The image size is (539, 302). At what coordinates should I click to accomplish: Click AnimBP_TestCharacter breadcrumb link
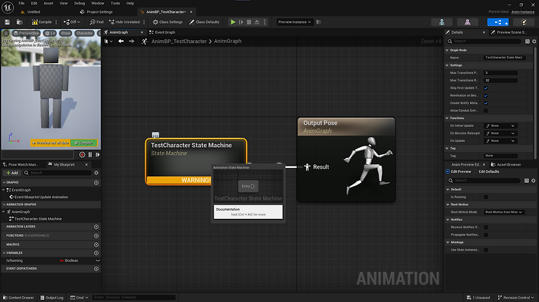tap(179, 41)
